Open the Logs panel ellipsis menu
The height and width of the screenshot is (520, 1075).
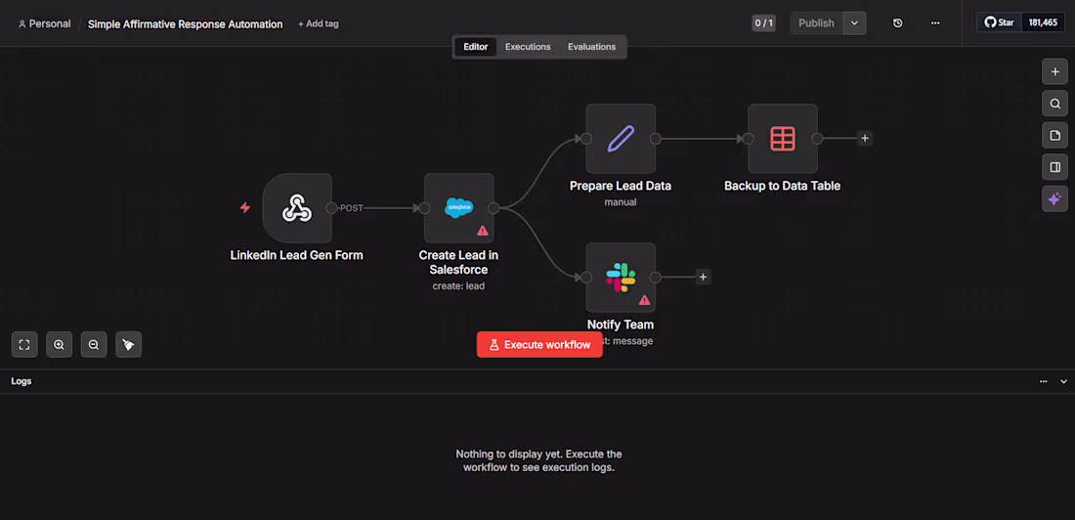point(1044,381)
